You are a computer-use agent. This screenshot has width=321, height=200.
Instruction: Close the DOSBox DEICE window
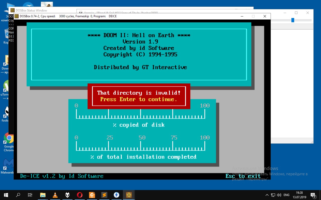click(x=265, y=16)
